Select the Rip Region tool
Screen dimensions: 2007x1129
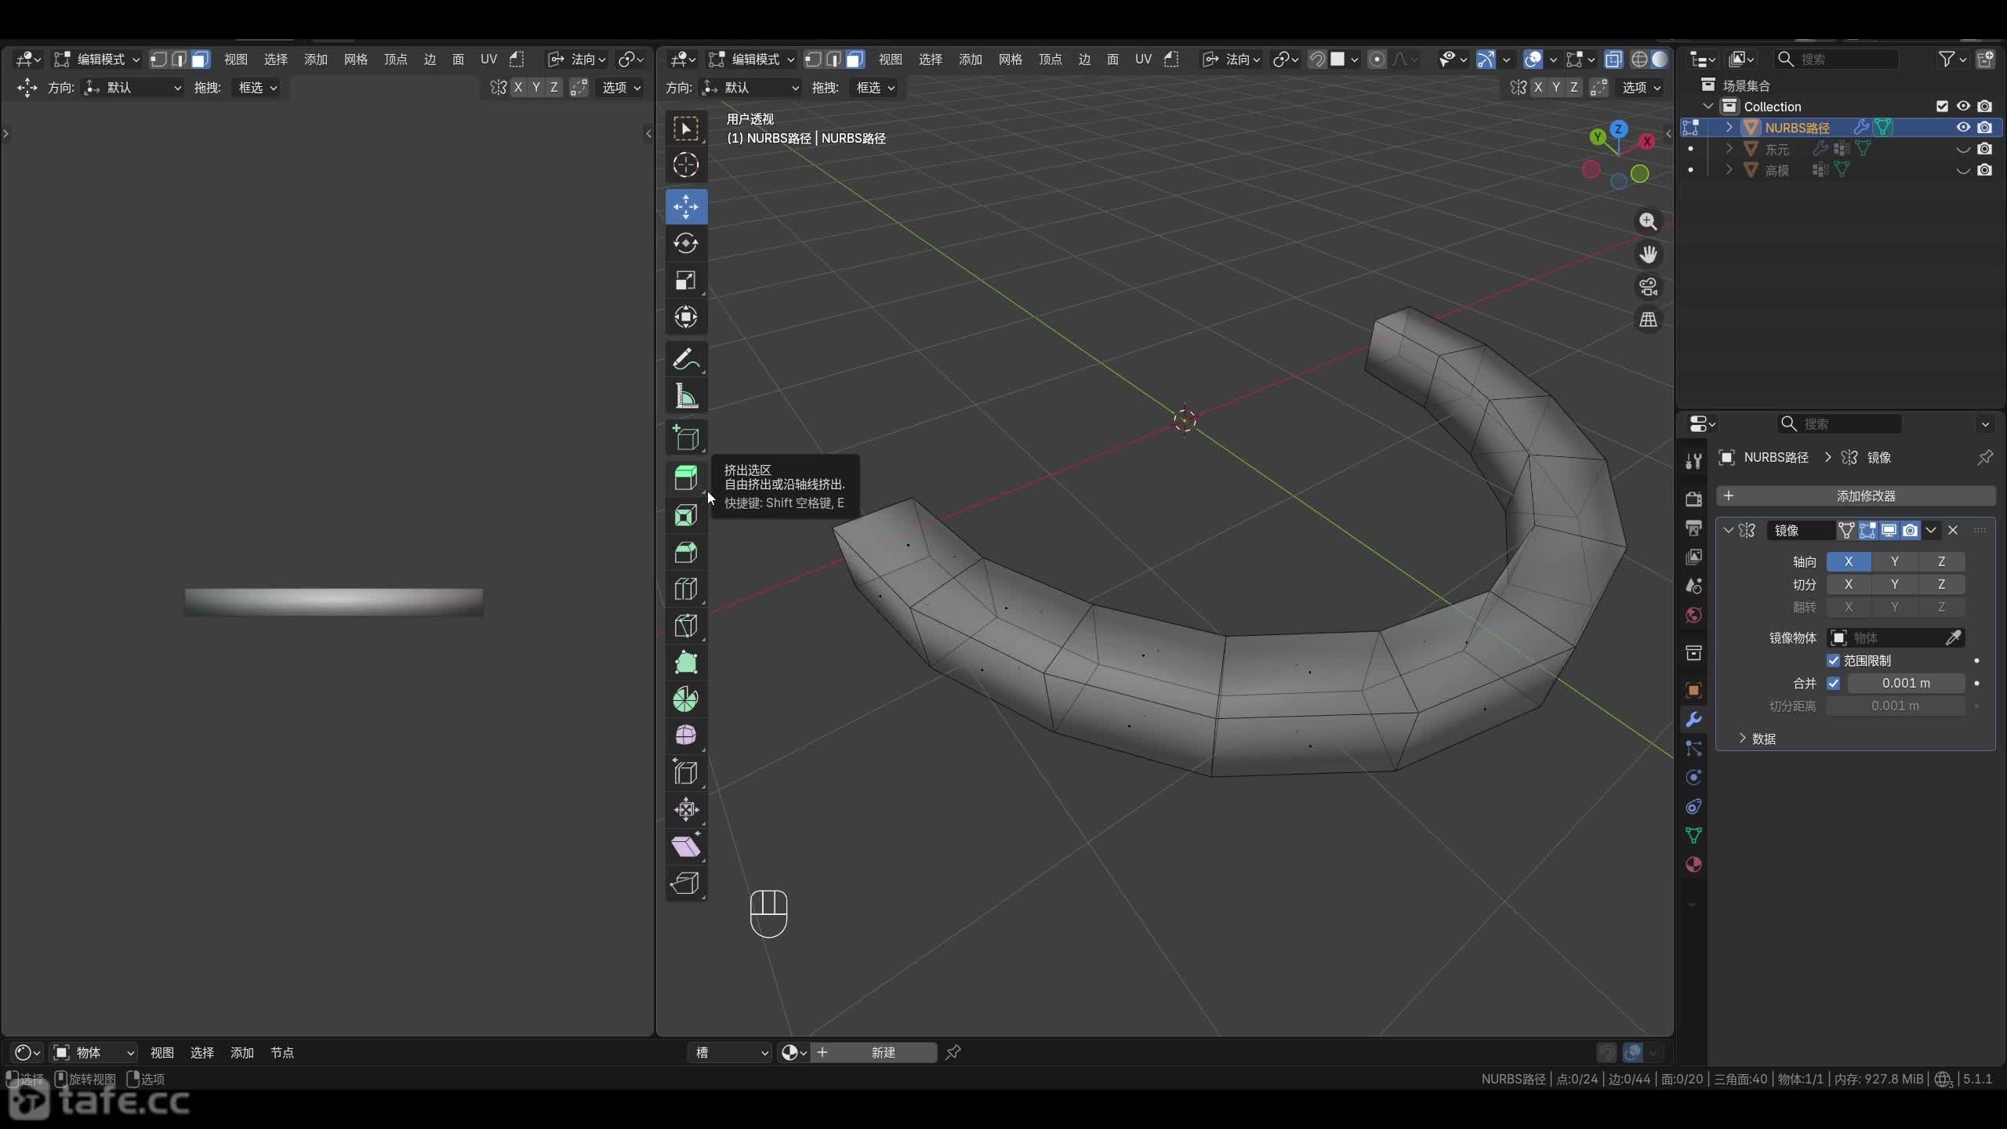tap(686, 883)
